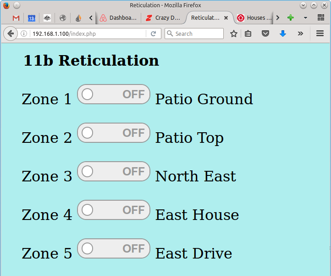
Task: Save page to Pocket
Action: (x=265, y=34)
